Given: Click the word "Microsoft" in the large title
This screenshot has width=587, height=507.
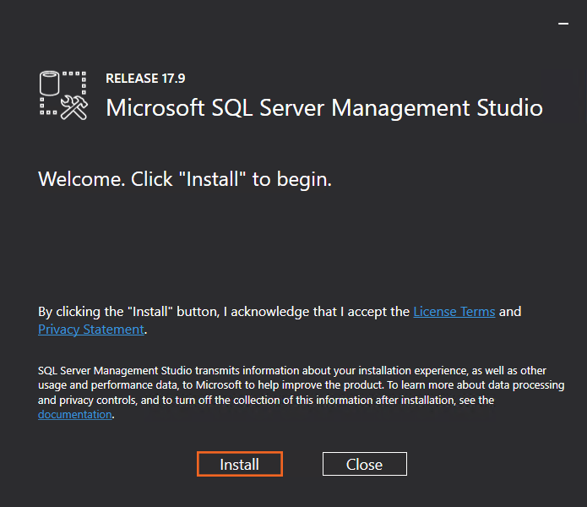Looking at the screenshot, I should pyautogui.click(x=155, y=108).
